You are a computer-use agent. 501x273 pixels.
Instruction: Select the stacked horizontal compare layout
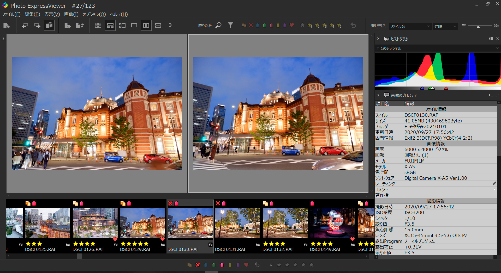(x=158, y=26)
